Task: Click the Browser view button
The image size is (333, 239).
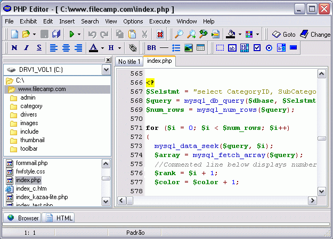Action: [x=22, y=218]
